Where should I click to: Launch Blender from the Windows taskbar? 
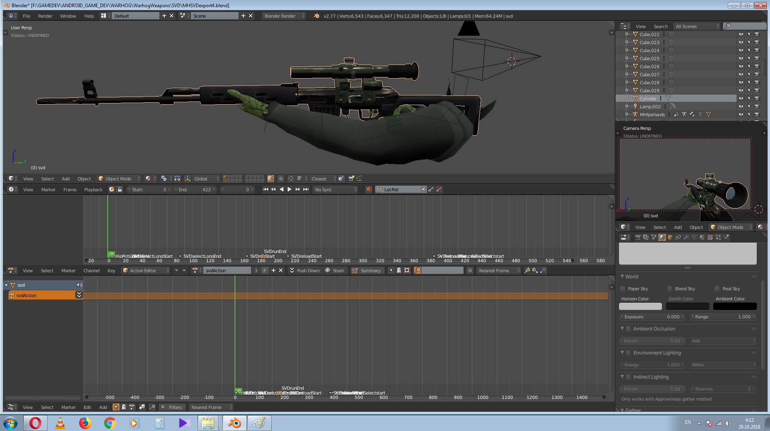tap(234, 423)
